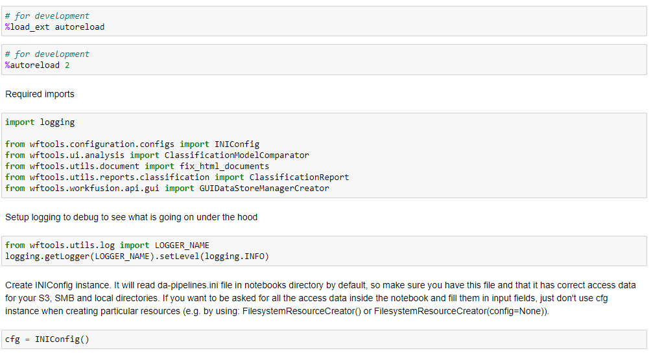Select the '%autoreload 2' code cell
Image resolution: width=651 pixels, height=353 pixels.
click(x=324, y=60)
